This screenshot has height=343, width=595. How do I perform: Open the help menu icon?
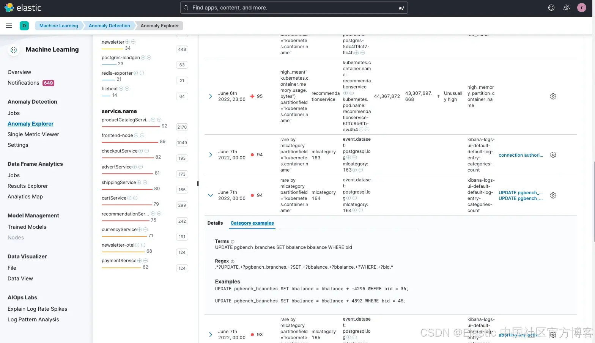click(x=551, y=8)
